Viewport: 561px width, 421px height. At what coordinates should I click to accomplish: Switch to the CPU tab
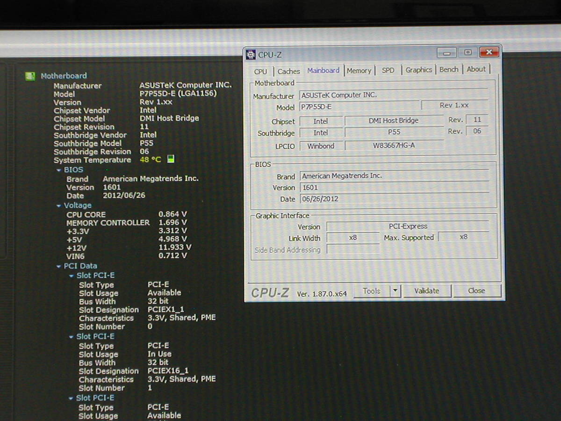click(x=260, y=71)
